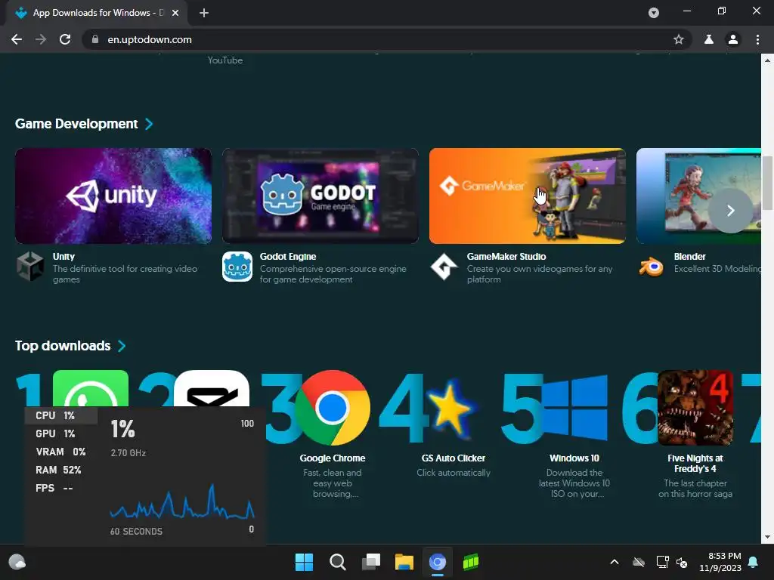Image resolution: width=774 pixels, height=580 pixels.
Task: Click the WhatsApp icon ranked number 1
Action: pos(91,388)
